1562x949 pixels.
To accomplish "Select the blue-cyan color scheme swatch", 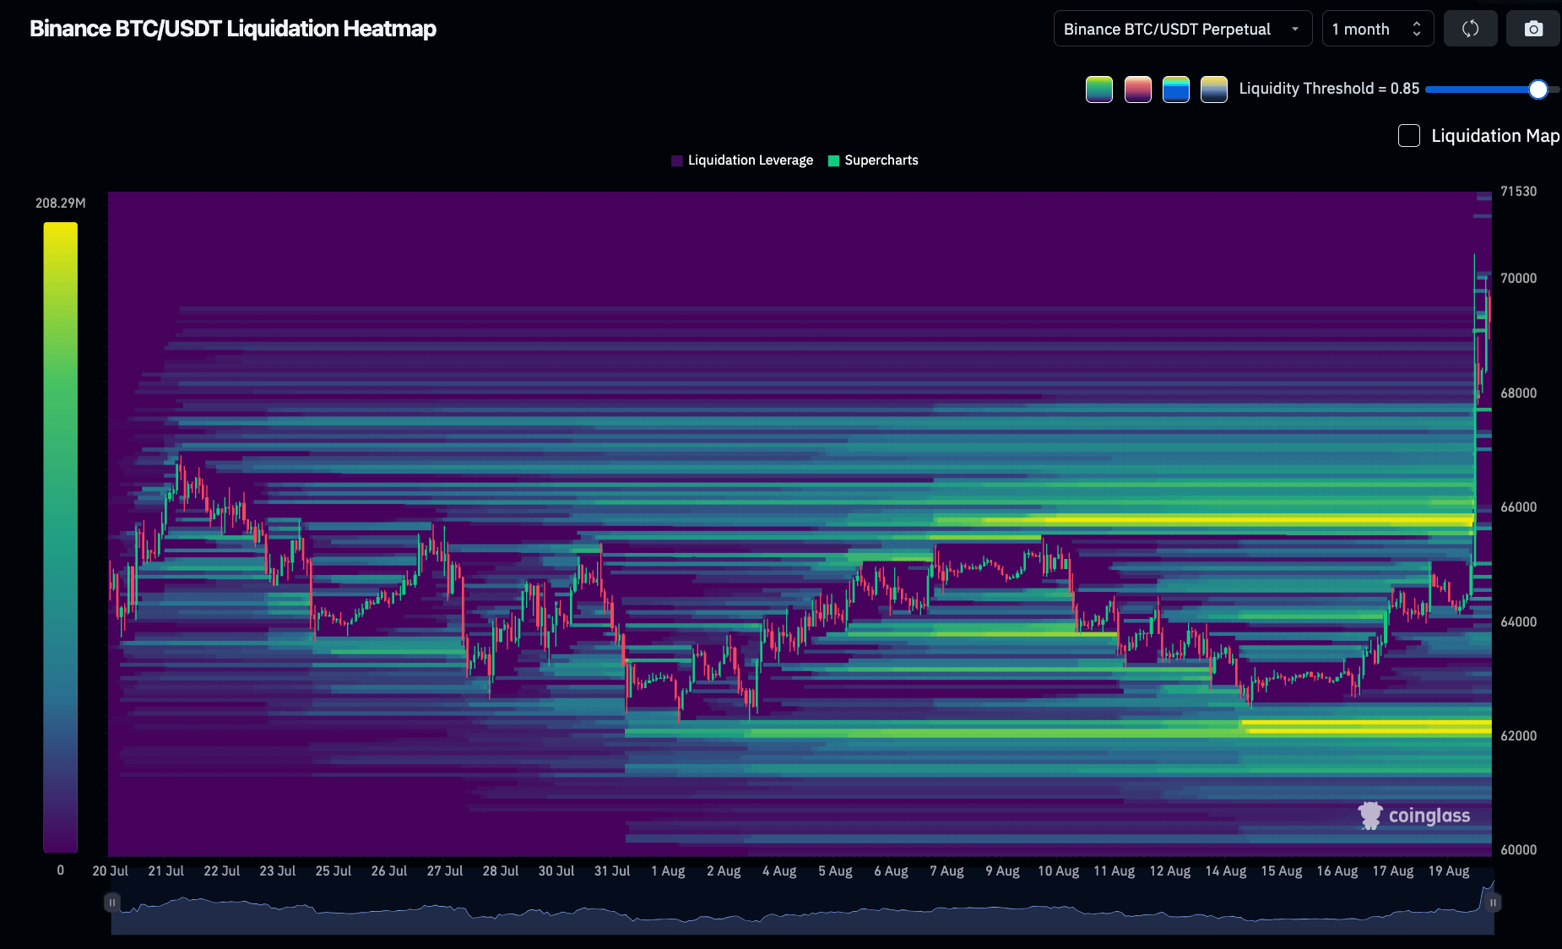I will [1176, 89].
